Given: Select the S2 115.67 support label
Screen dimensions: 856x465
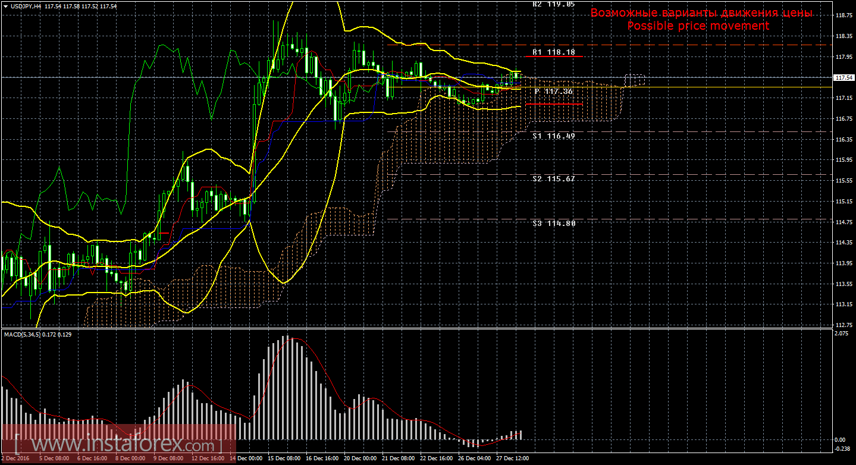Looking at the screenshot, I should 553,179.
